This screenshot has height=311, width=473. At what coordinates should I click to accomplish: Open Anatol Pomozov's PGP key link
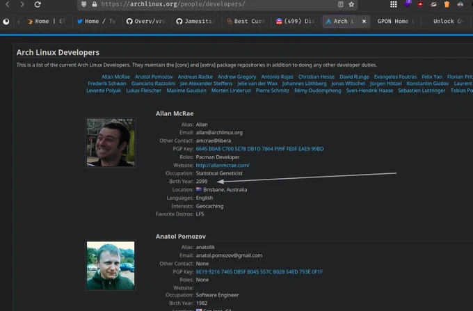tap(259, 271)
